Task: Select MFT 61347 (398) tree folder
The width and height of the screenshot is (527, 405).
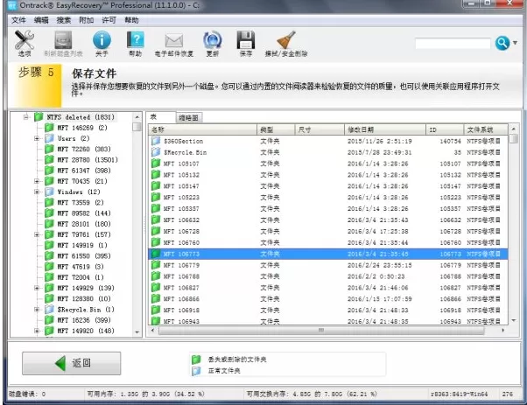Action: tap(84, 171)
